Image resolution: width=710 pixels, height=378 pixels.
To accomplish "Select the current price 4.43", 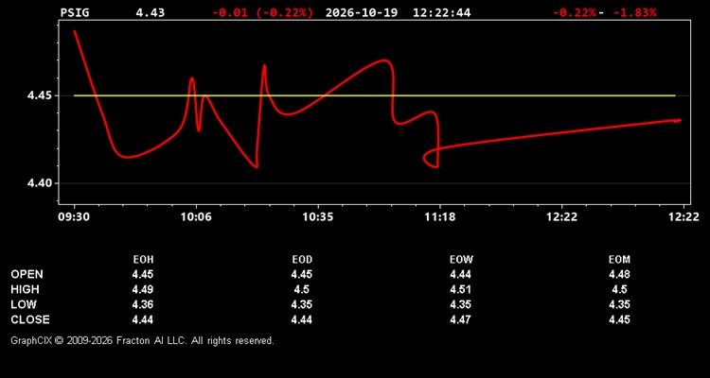I will tap(150, 12).
